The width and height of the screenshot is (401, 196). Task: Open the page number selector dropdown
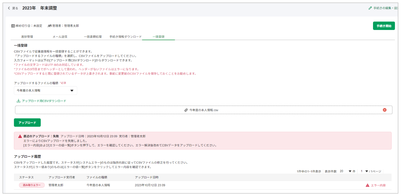coord(367,171)
